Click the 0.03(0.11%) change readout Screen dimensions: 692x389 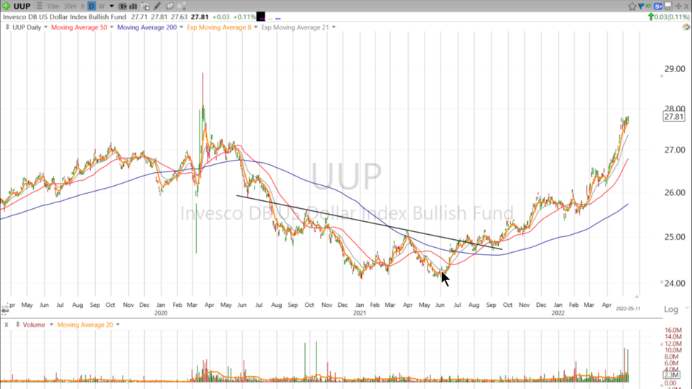coord(672,17)
